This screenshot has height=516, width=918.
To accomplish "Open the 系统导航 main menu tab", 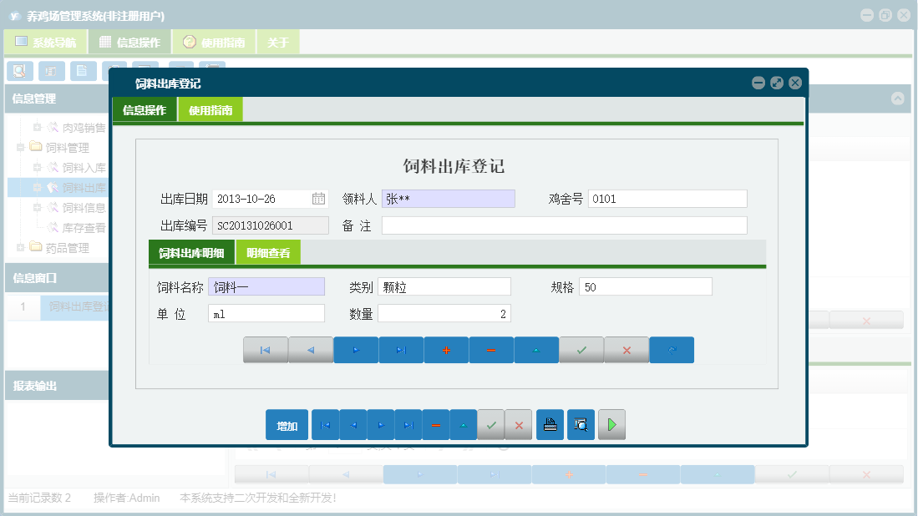I will [x=46, y=42].
